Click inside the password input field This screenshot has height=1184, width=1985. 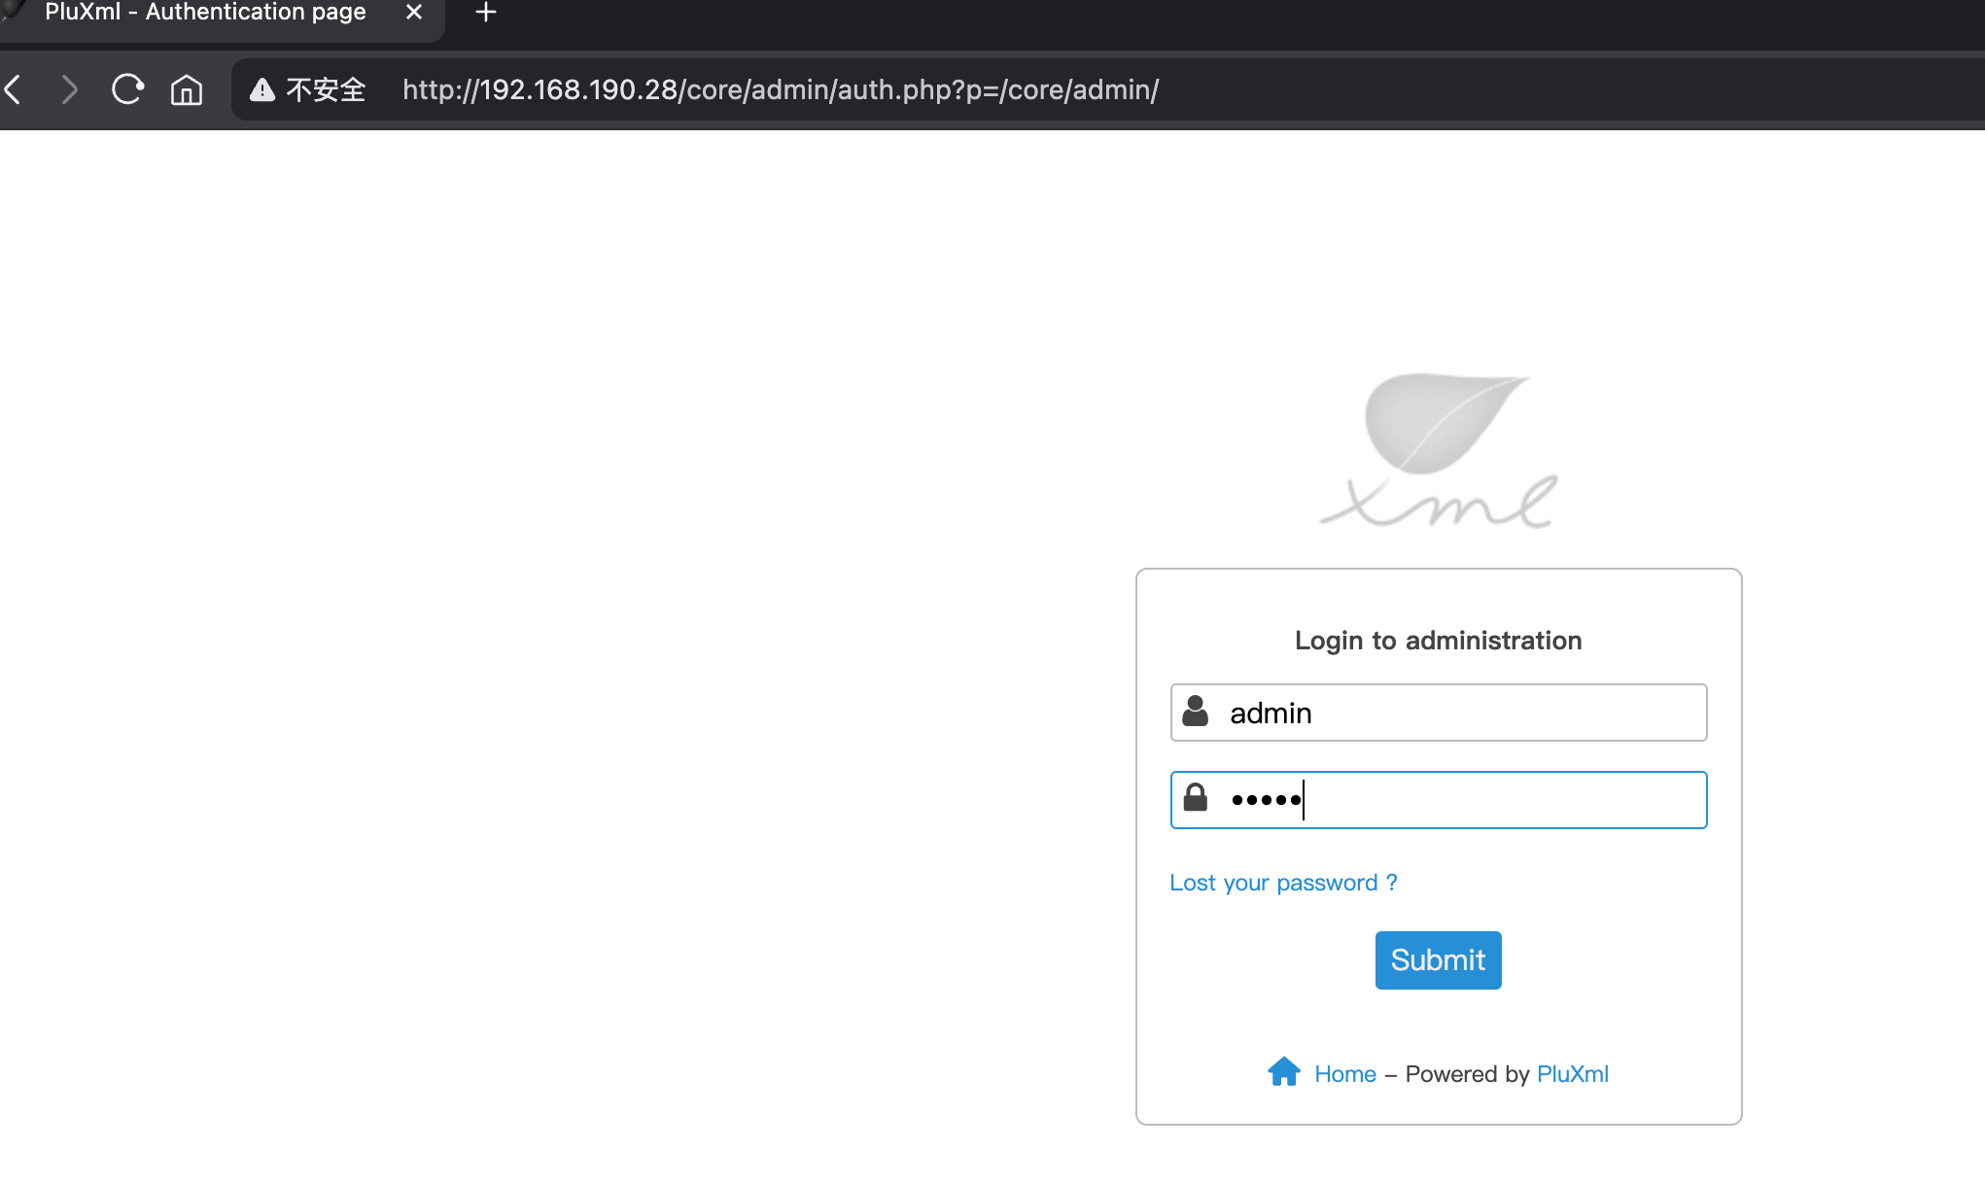pyautogui.click(x=1497, y=800)
